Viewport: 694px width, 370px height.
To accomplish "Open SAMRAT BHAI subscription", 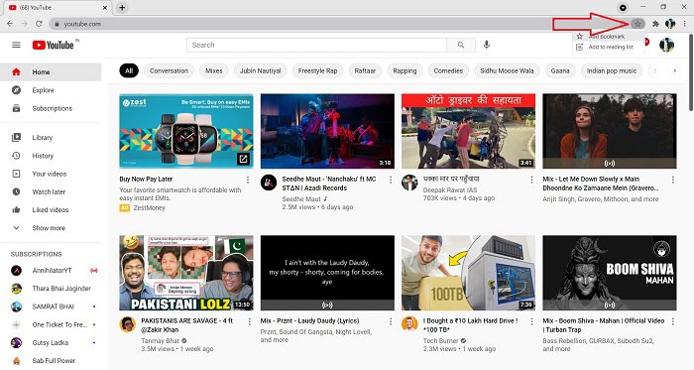I will [51, 307].
